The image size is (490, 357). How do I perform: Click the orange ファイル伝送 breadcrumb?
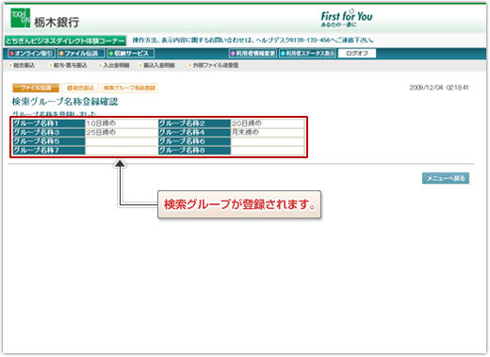(x=36, y=88)
